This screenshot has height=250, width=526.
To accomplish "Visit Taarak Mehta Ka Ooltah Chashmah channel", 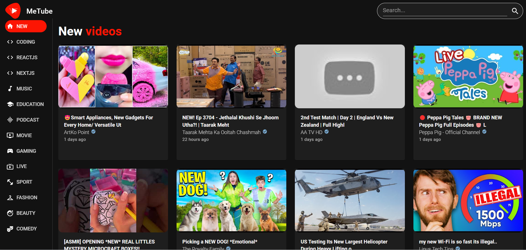I will pyautogui.click(x=221, y=132).
